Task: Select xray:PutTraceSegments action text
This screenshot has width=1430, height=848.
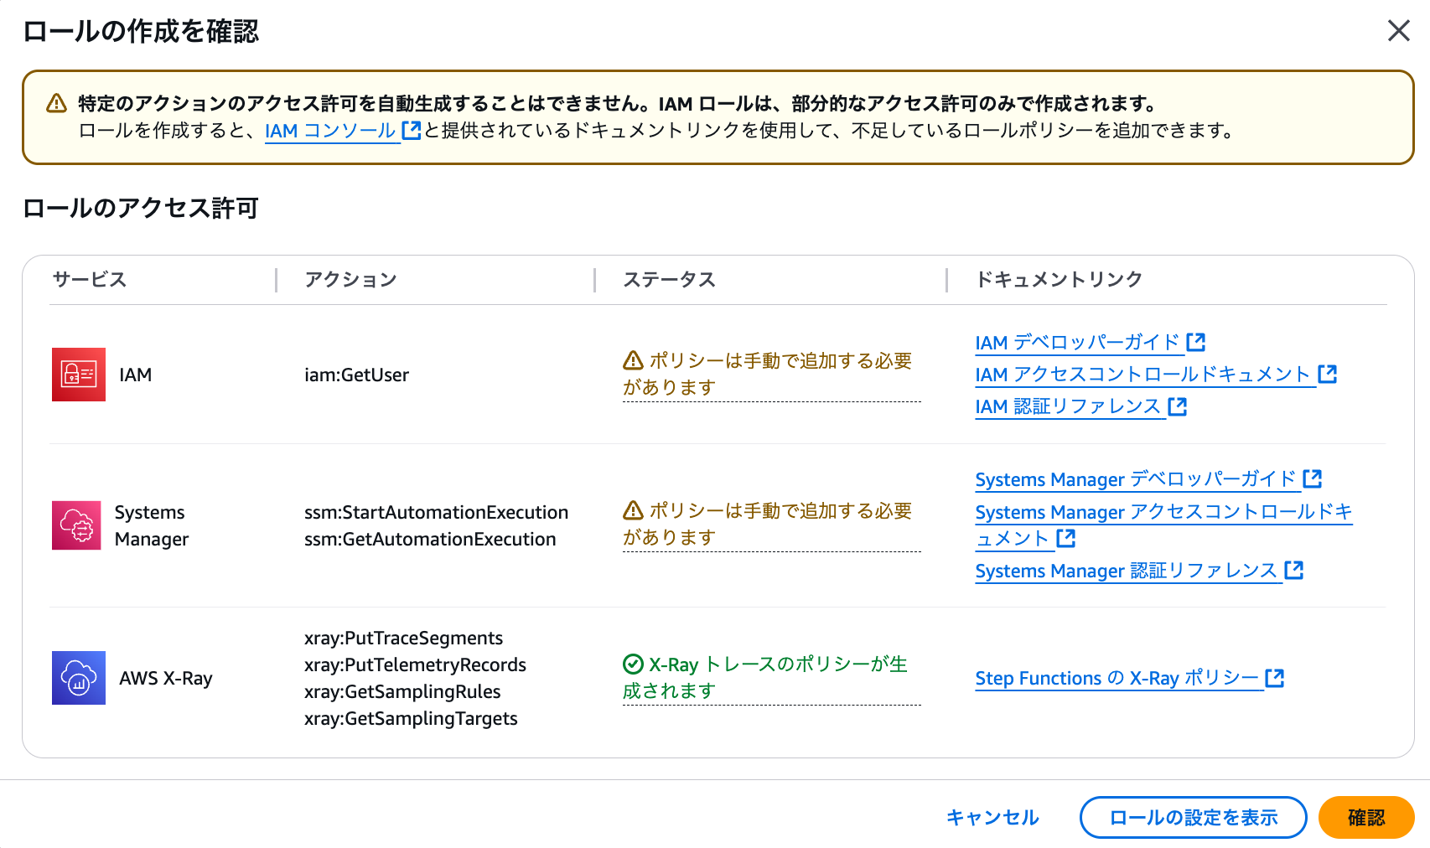Action: point(403,638)
